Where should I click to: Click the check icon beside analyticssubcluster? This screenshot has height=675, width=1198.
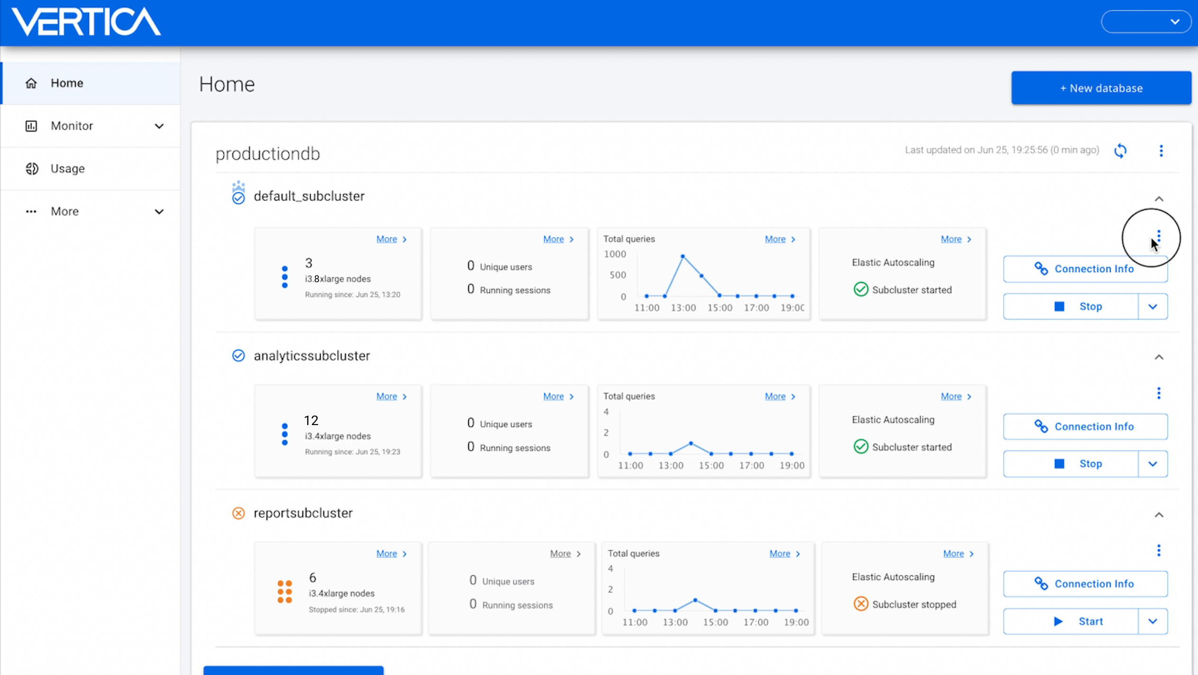click(x=238, y=355)
